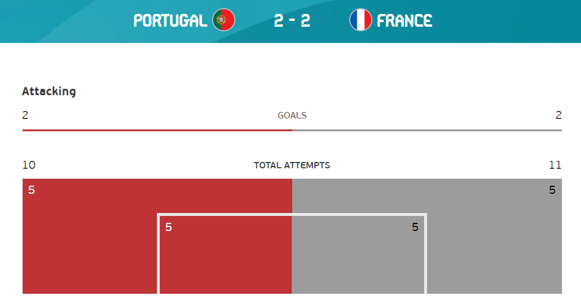The image size is (581, 303).
Task: Select the Attacking section heading
Action: click(x=49, y=91)
